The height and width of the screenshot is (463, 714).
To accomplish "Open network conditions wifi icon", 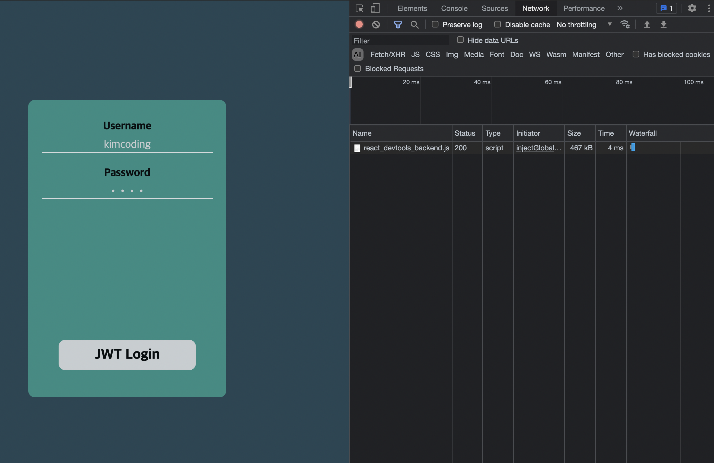I will tap(624, 24).
